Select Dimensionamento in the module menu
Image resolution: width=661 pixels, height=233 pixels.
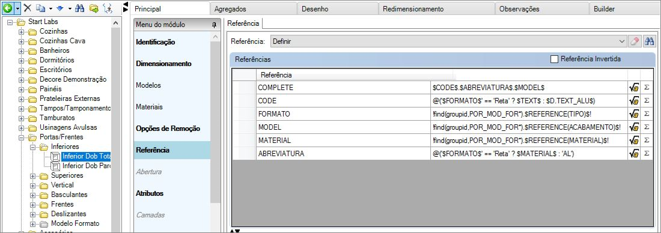163,64
